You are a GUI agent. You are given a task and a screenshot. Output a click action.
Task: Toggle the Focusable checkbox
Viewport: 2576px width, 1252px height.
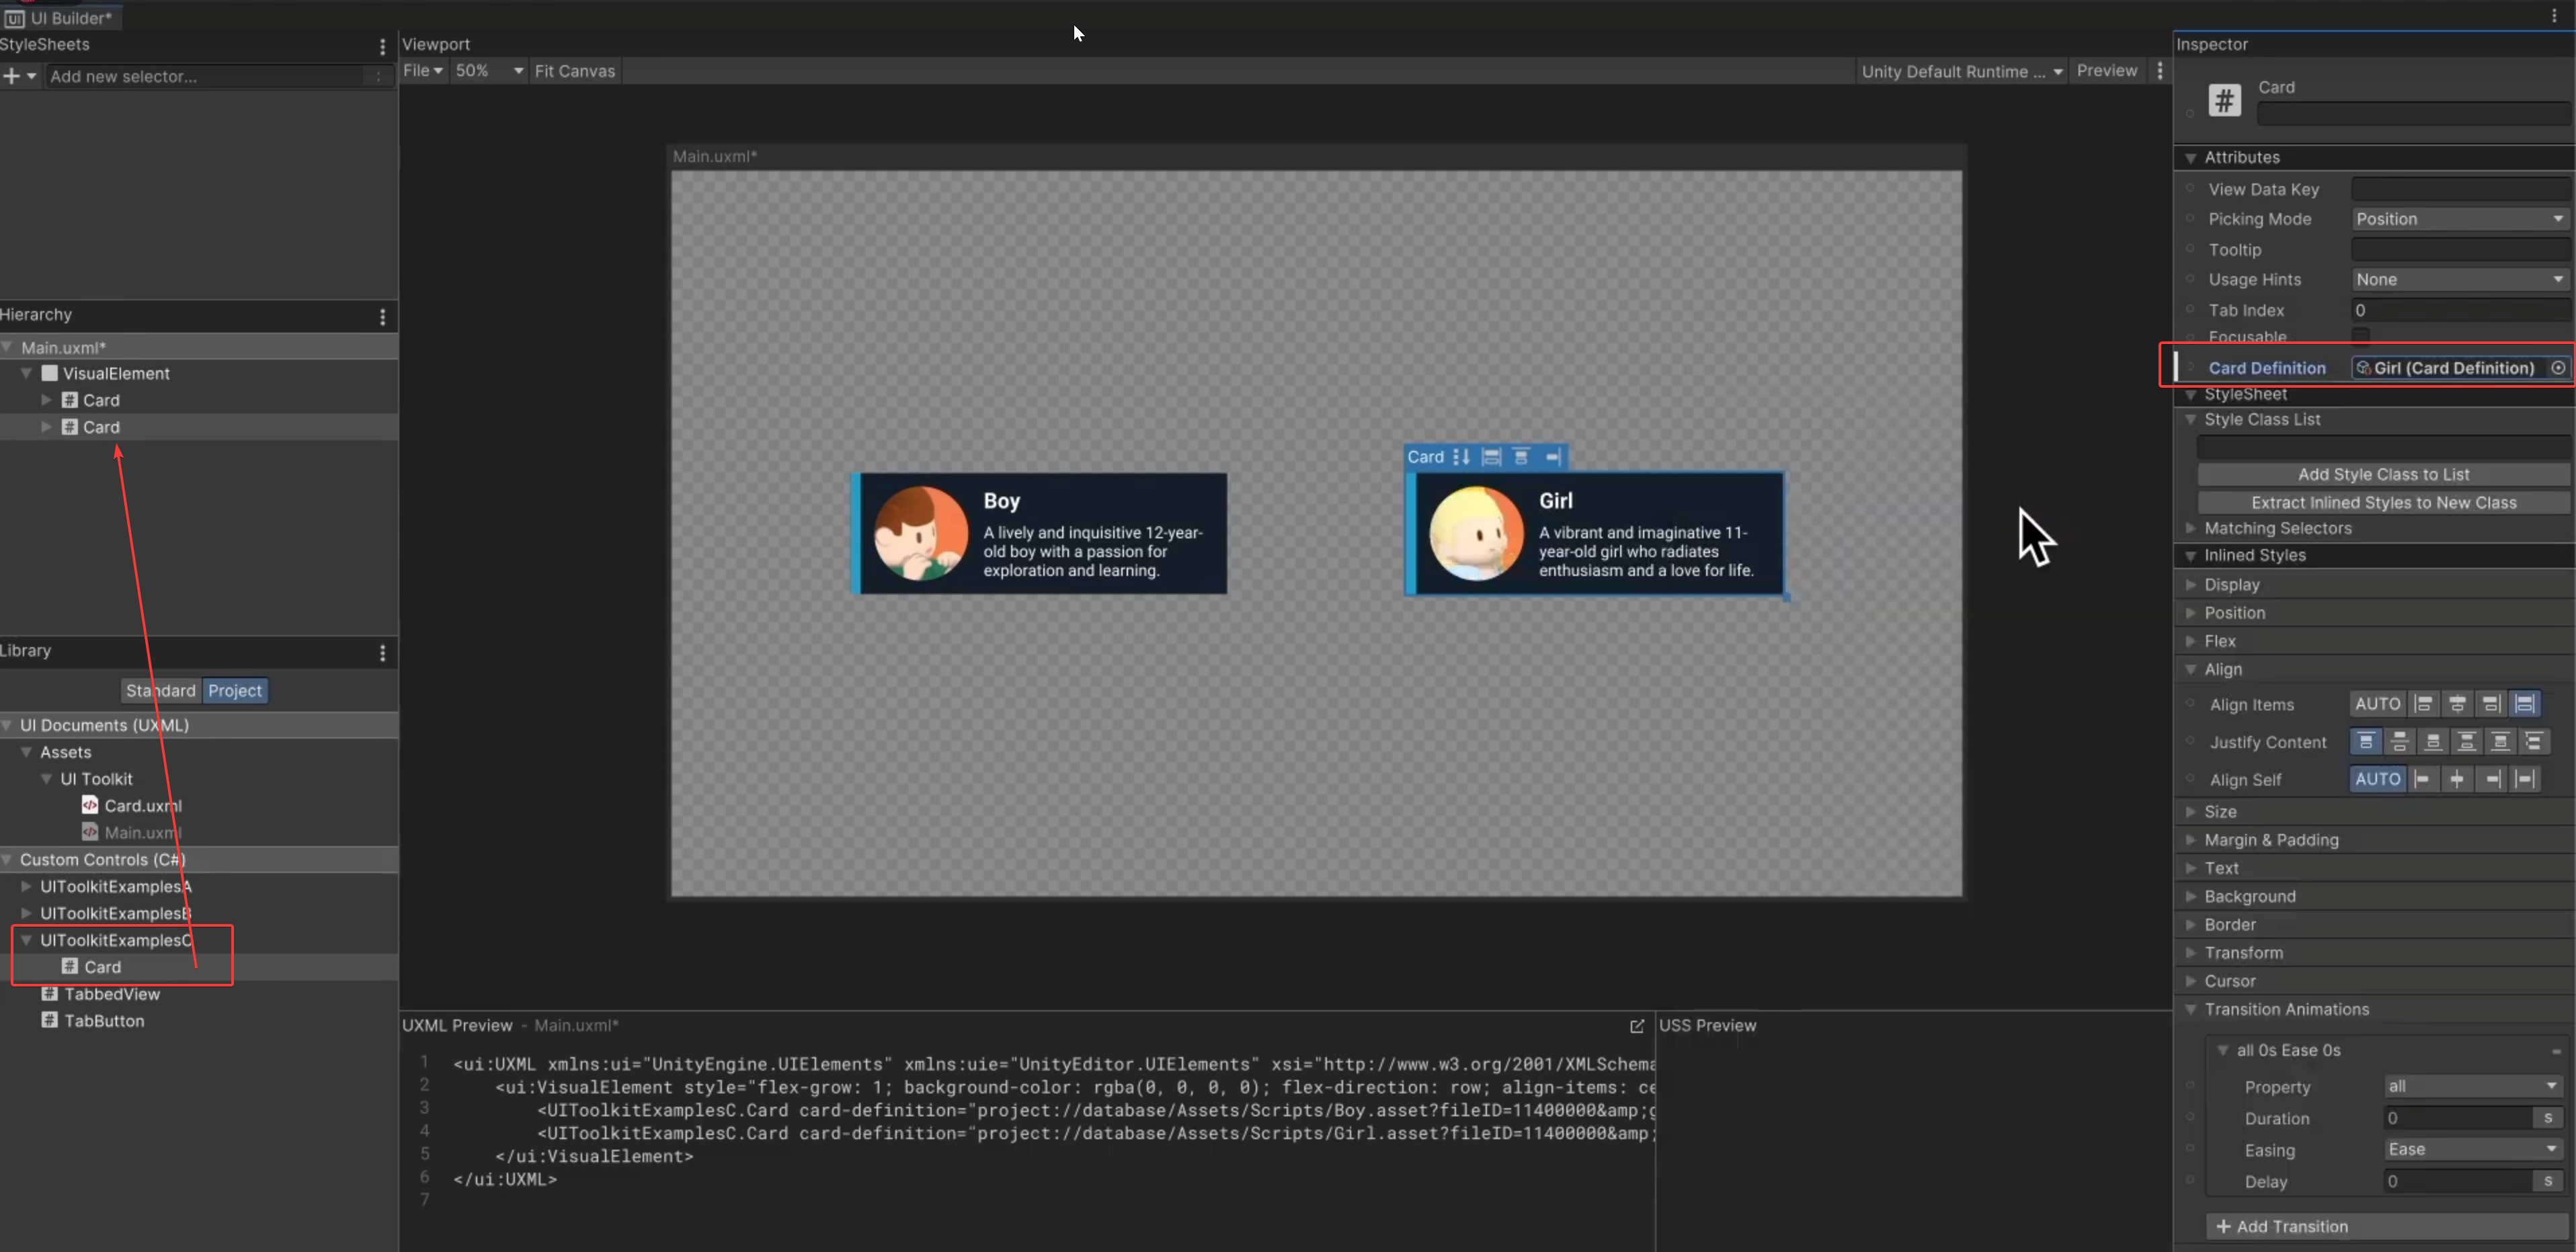click(2361, 336)
